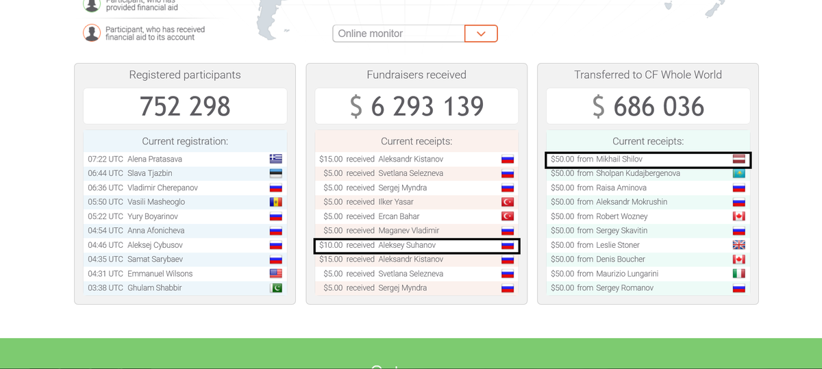Click the fundraisers total $ 6 293 139
This screenshot has width=822, height=369.
point(416,106)
